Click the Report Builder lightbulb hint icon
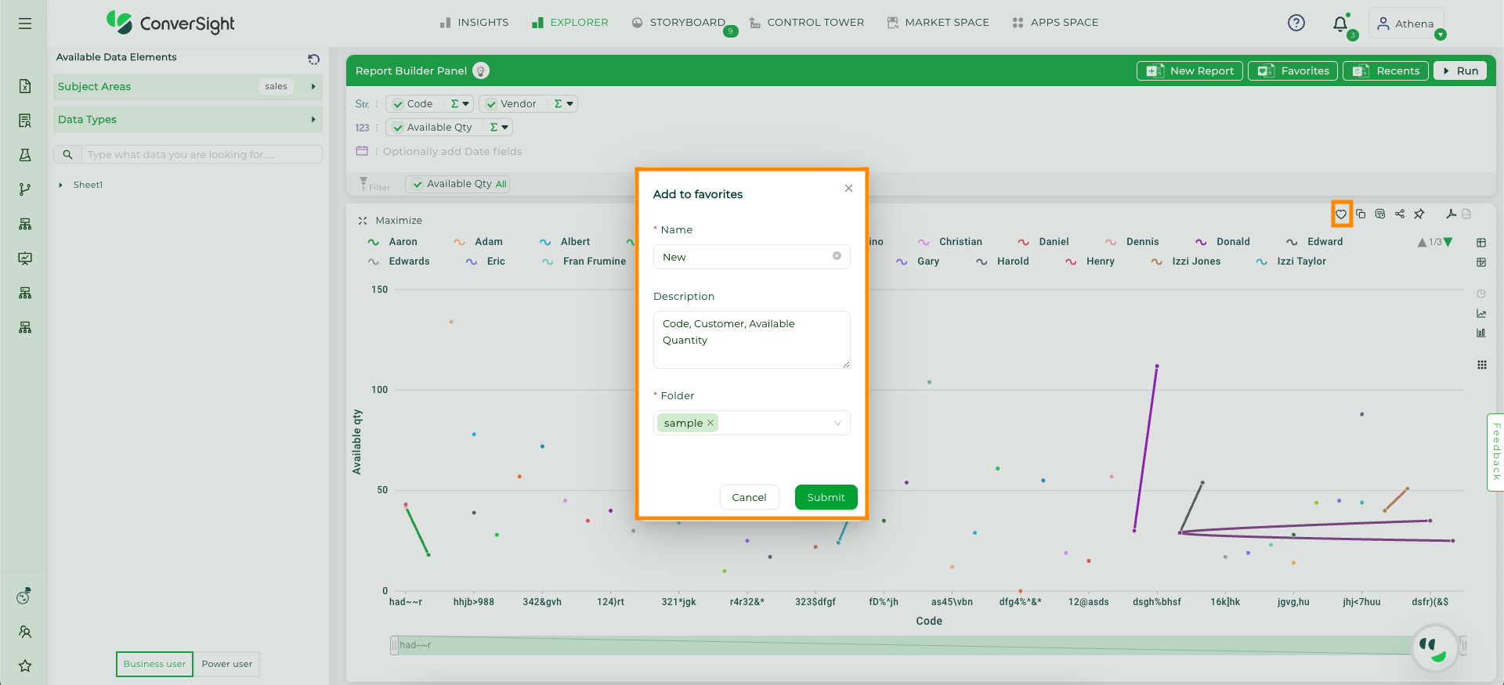Viewport: 1504px width, 685px height. pyautogui.click(x=481, y=70)
